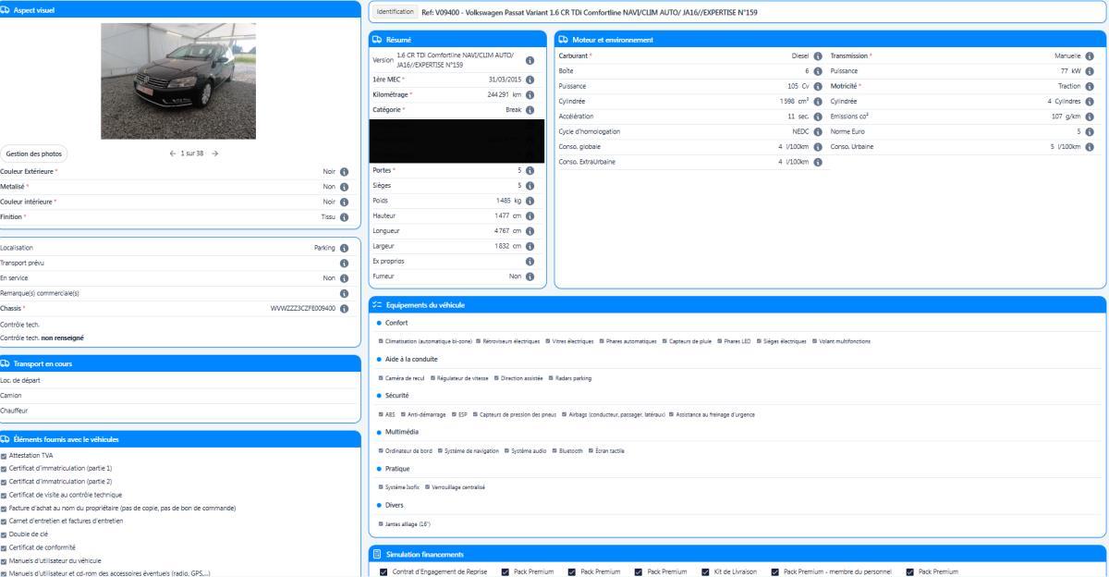Open info icon for Chassis number
The height and width of the screenshot is (577, 1109).
point(344,309)
